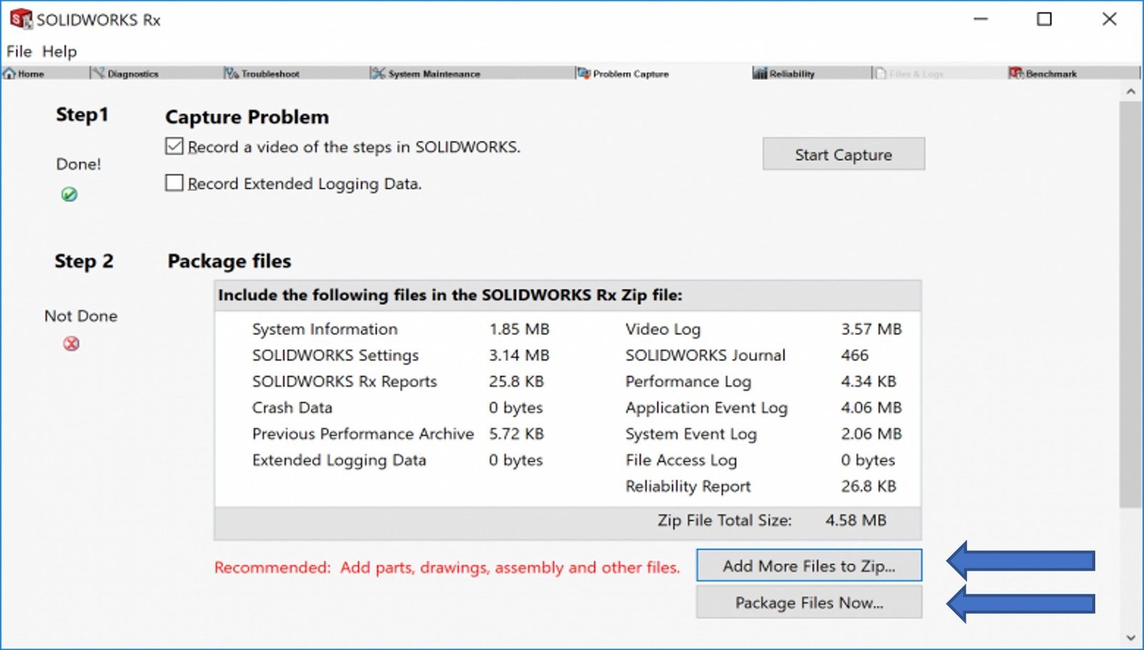Click the red X under Step 2
This screenshot has width=1144, height=650.
71,344
